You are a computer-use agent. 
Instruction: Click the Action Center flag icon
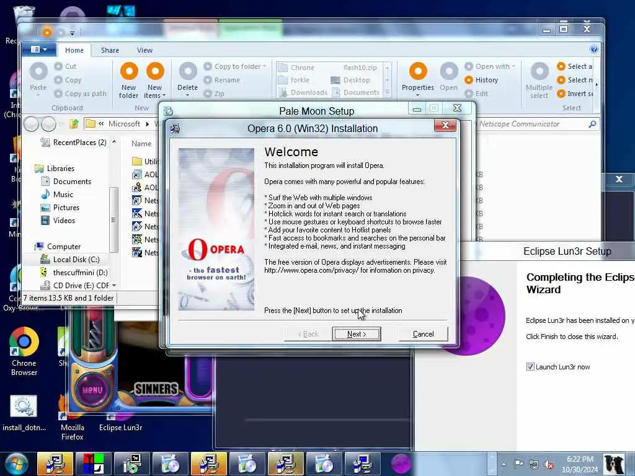click(519, 464)
